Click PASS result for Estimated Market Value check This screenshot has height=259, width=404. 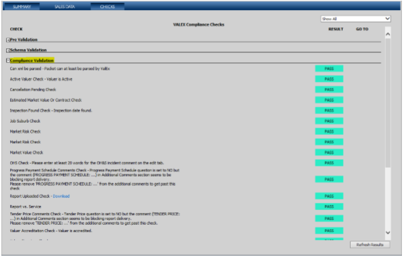coord(329,100)
